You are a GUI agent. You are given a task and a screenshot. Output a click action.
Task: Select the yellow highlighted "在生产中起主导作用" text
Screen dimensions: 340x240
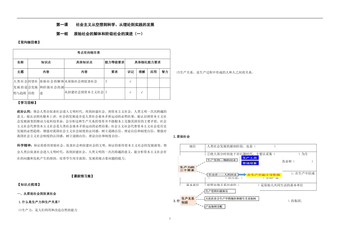click(264, 175)
